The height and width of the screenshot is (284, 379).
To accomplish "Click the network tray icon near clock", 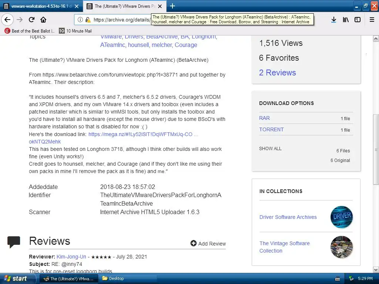I will coord(351,279).
